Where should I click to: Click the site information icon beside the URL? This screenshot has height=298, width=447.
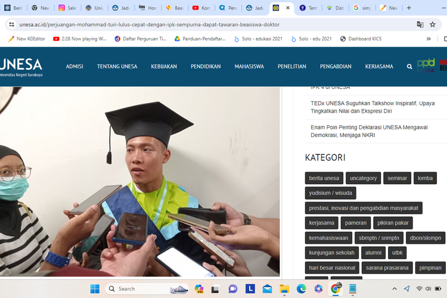click(x=11, y=24)
